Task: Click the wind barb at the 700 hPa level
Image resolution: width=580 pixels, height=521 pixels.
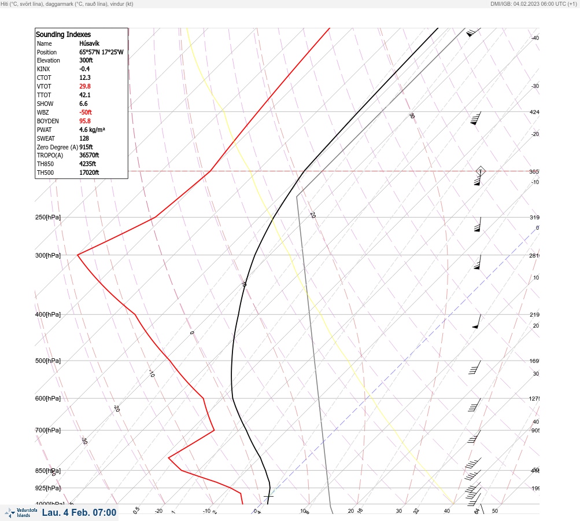Action: [474, 436]
